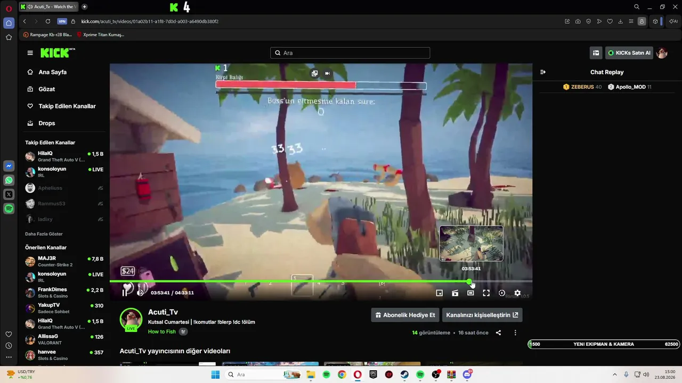Switch to the Acuti_Tv browser tab

pyautogui.click(x=48, y=7)
